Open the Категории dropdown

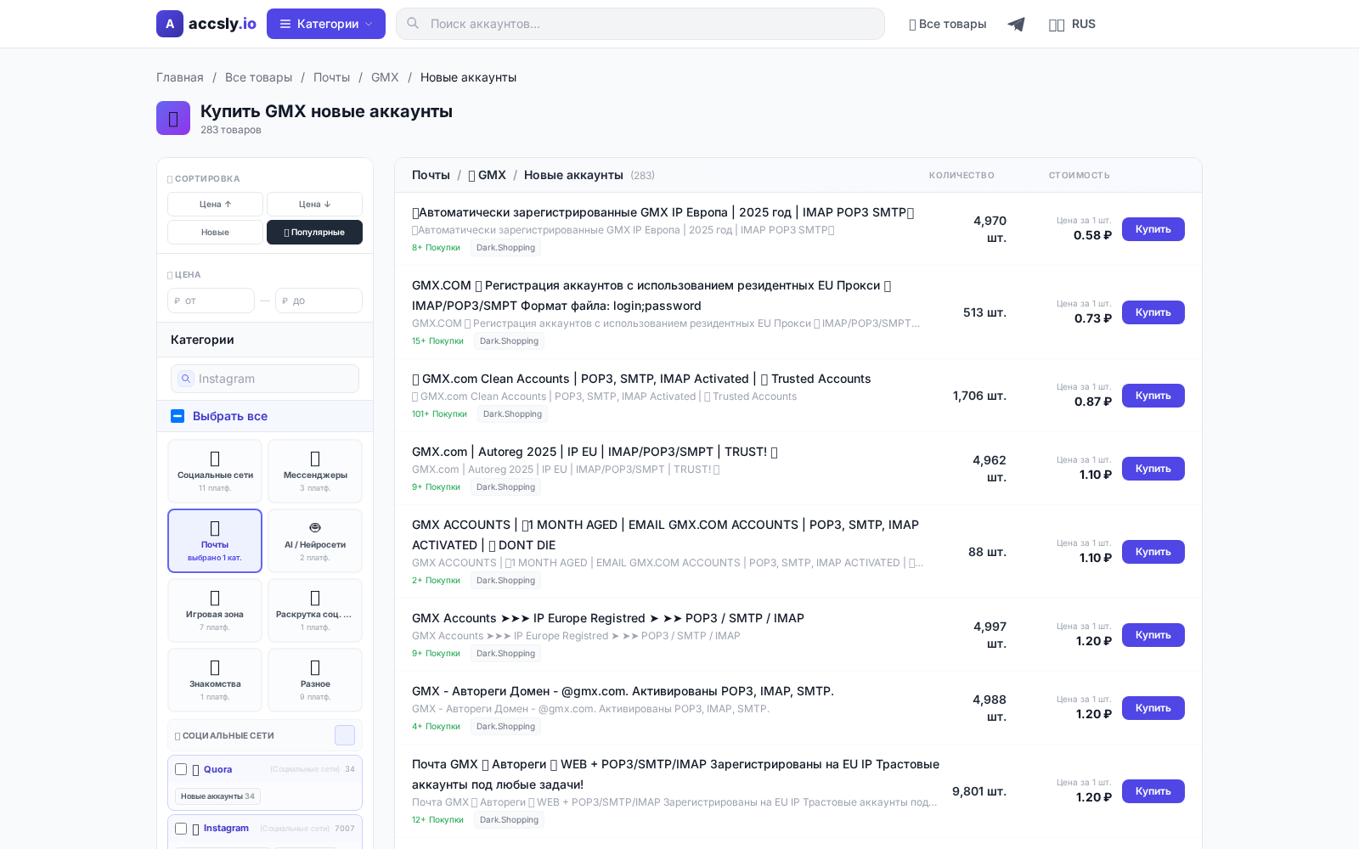click(325, 23)
